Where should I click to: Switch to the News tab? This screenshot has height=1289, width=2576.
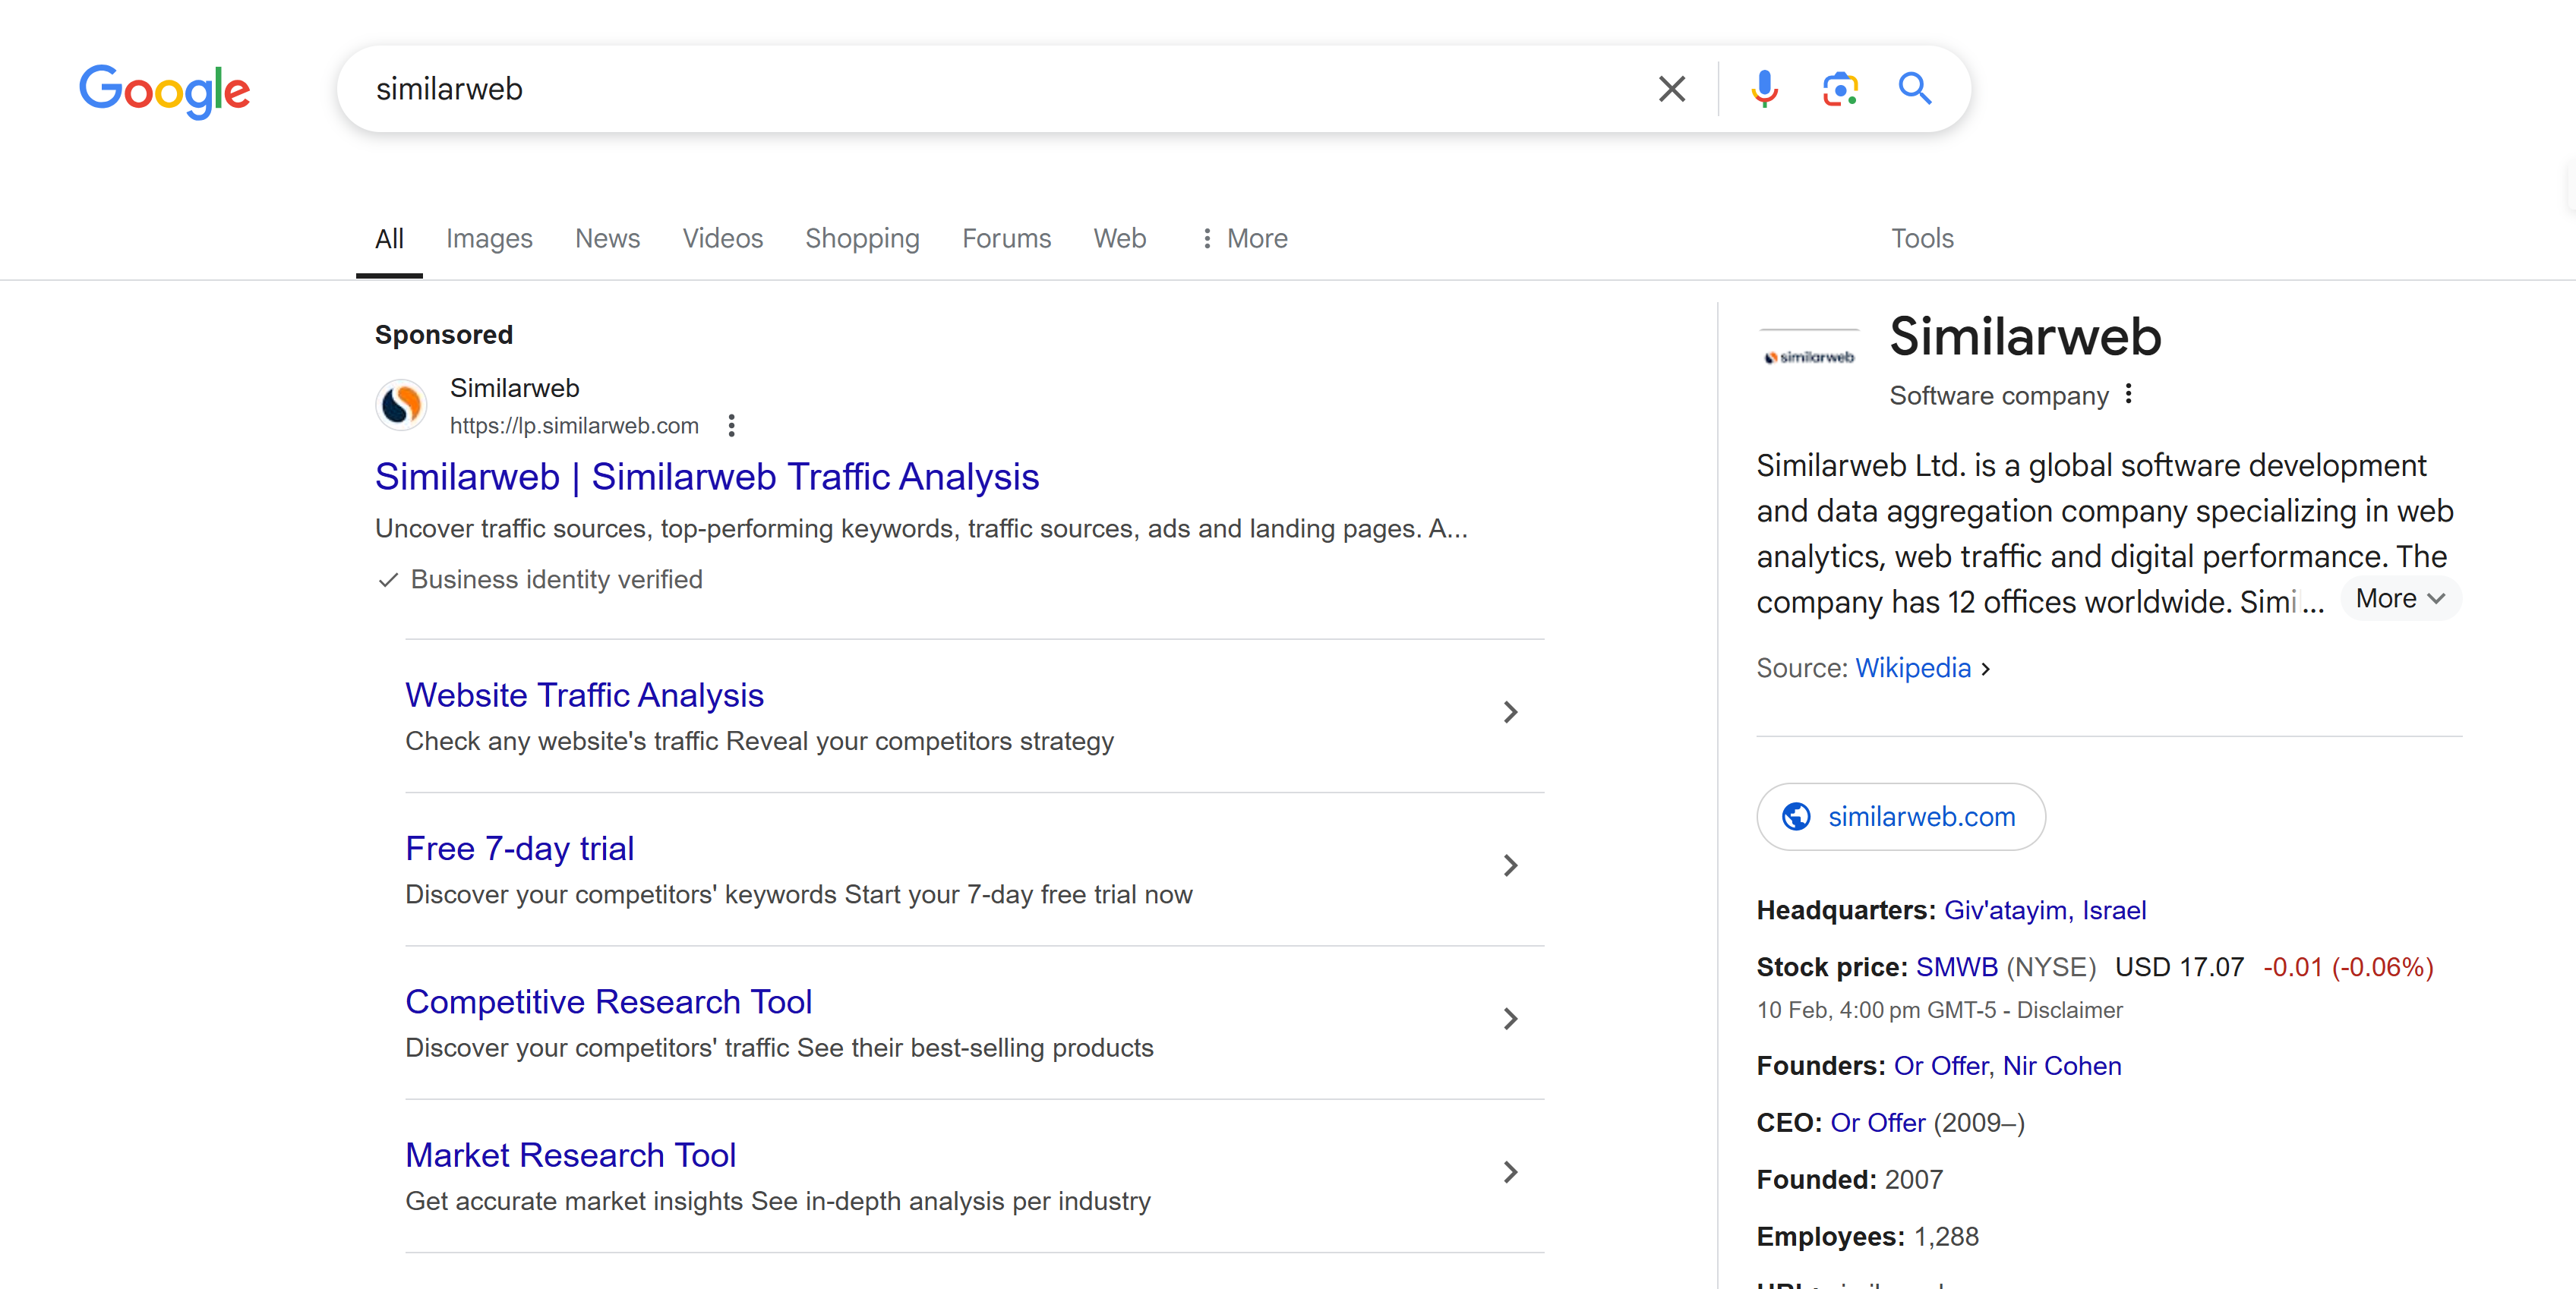607,239
